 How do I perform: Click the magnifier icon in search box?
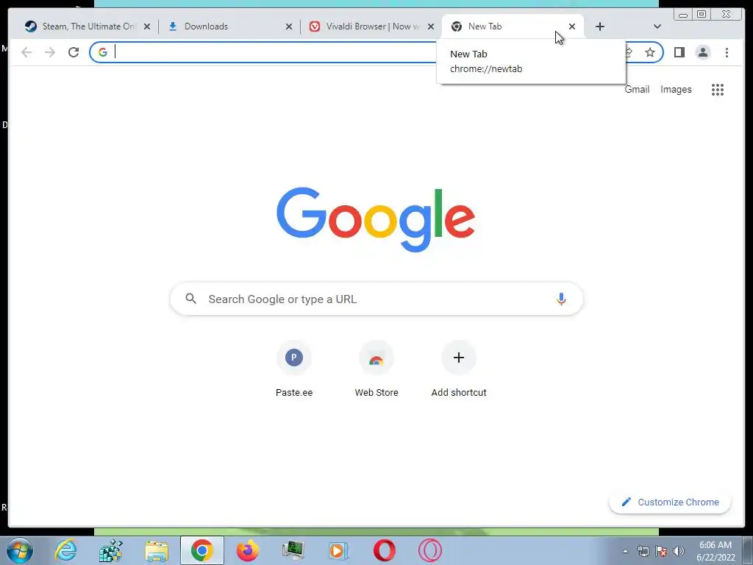(191, 299)
